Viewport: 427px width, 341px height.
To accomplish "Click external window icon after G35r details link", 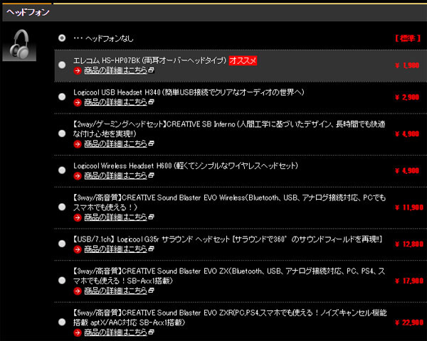I will (x=151, y=249).
